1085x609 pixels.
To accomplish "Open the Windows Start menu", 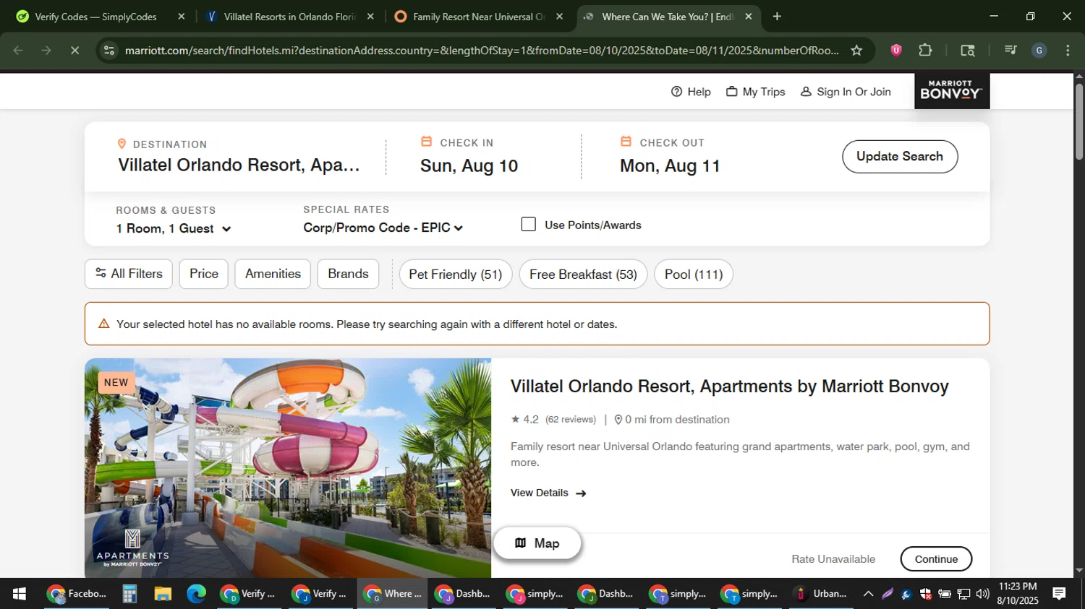I will tap(20, 594).
